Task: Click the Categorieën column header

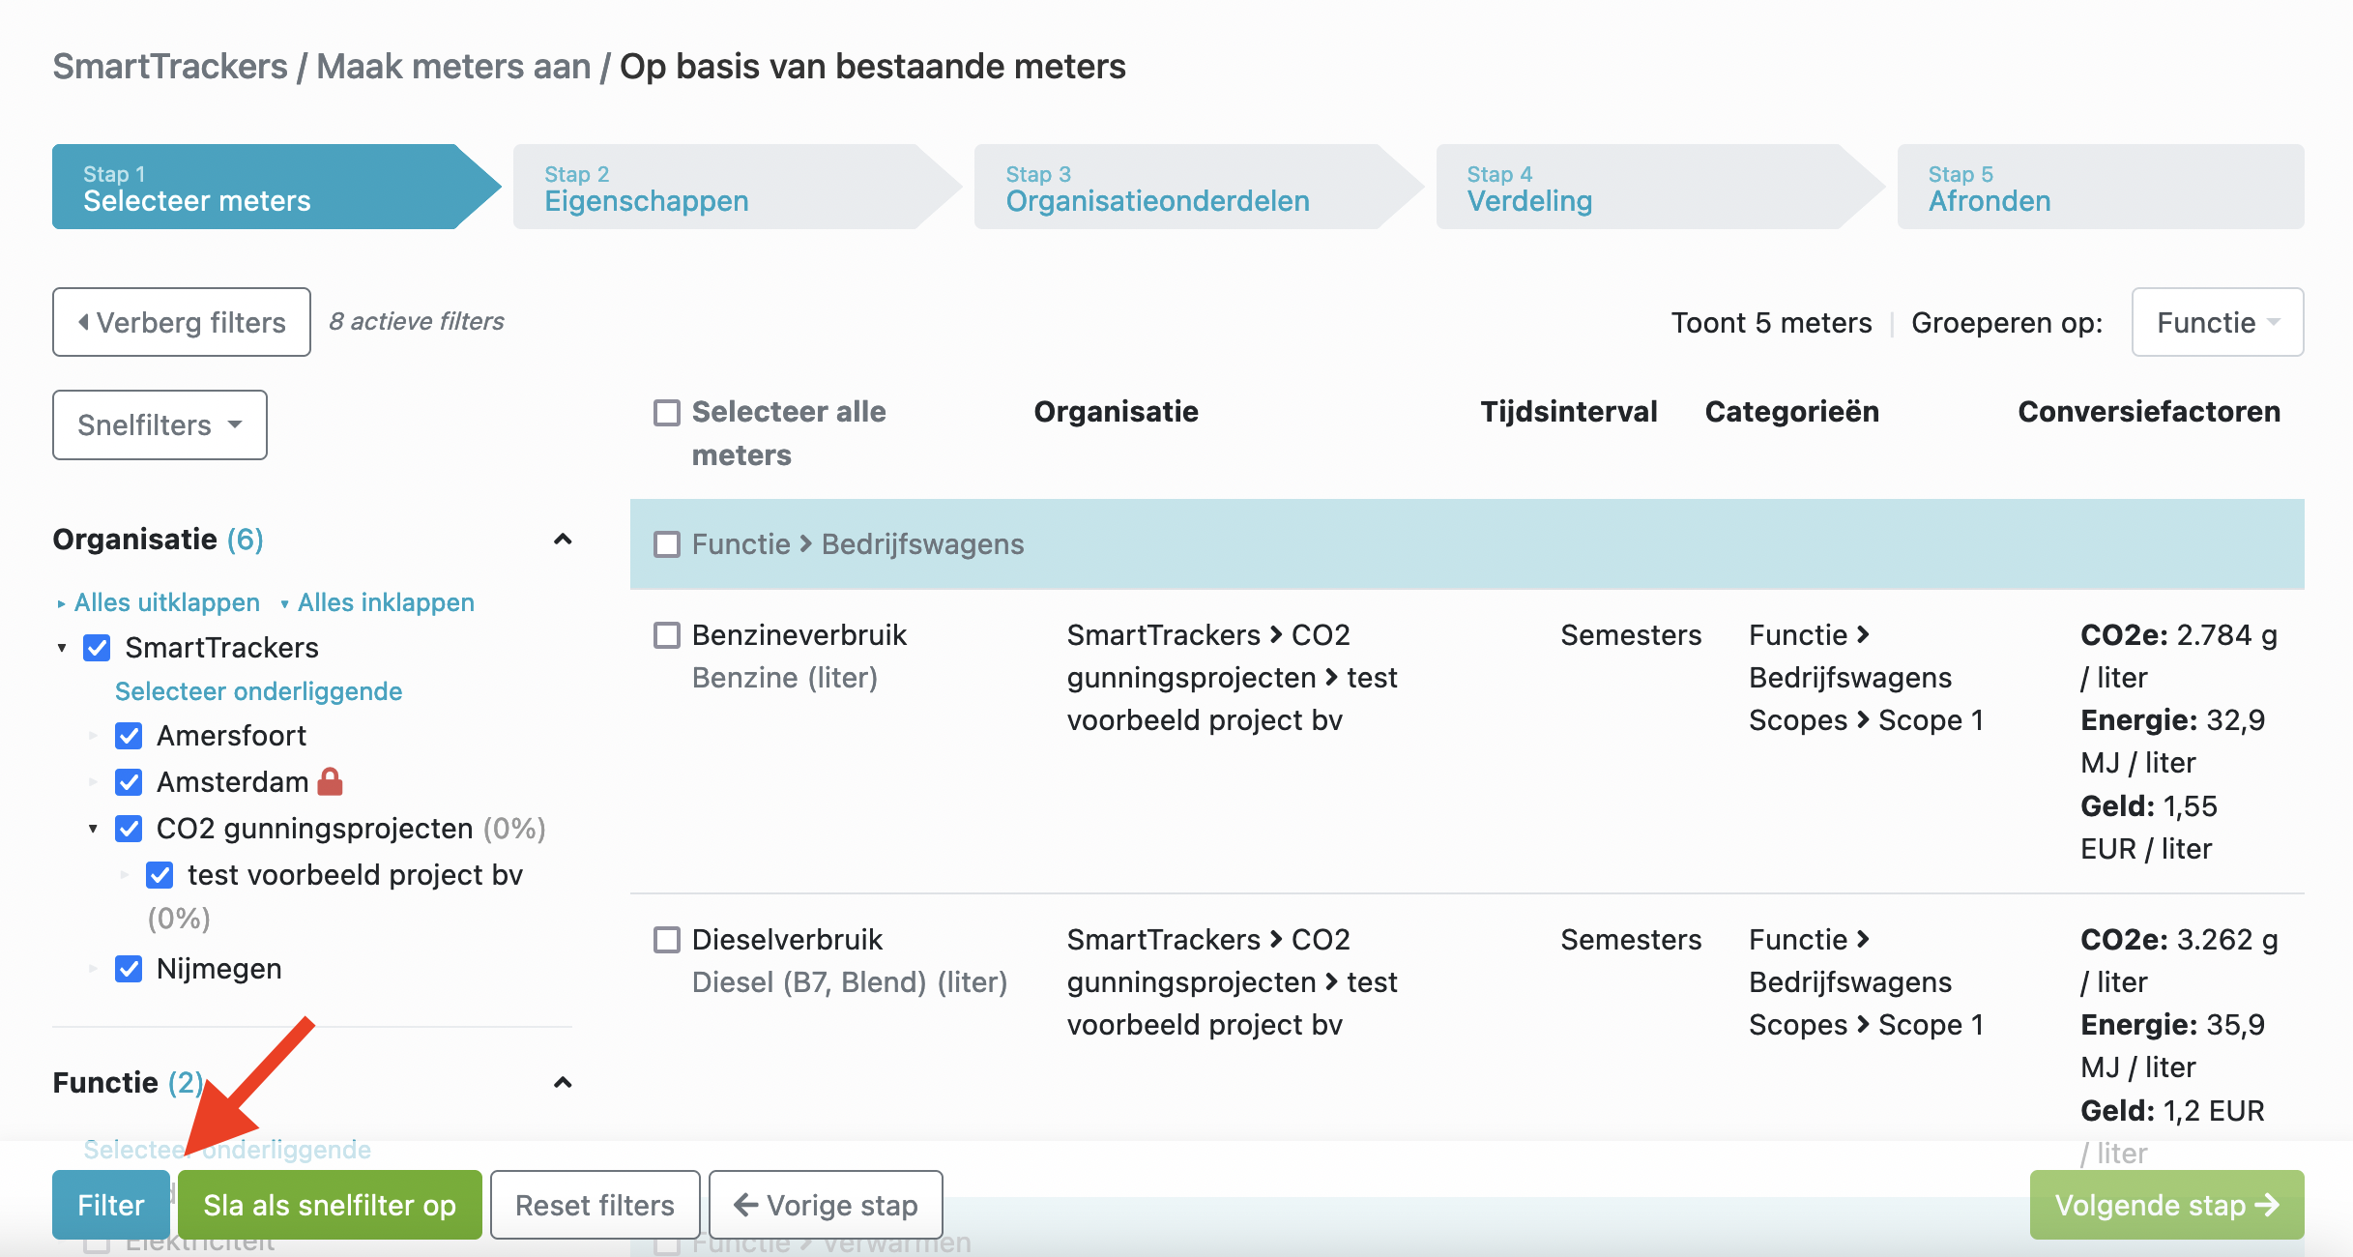Action: click(1792, 412)
